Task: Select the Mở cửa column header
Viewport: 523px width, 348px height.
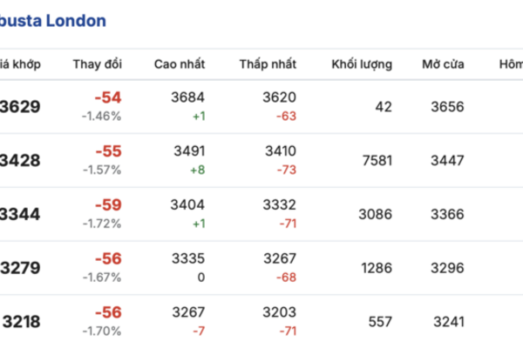Action: coord(443,64)
